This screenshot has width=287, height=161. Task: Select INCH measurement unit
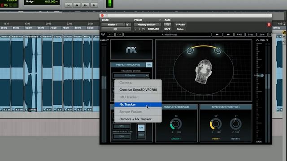pos(141,135)
